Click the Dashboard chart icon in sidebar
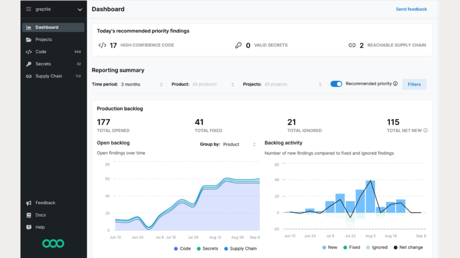The image size is (460, 258). pyautogui.click(x=29, y=27)
